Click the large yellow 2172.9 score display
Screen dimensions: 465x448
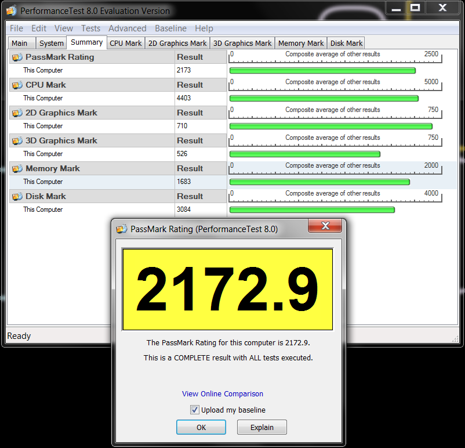pyautogui.click(x=228, y=290)
